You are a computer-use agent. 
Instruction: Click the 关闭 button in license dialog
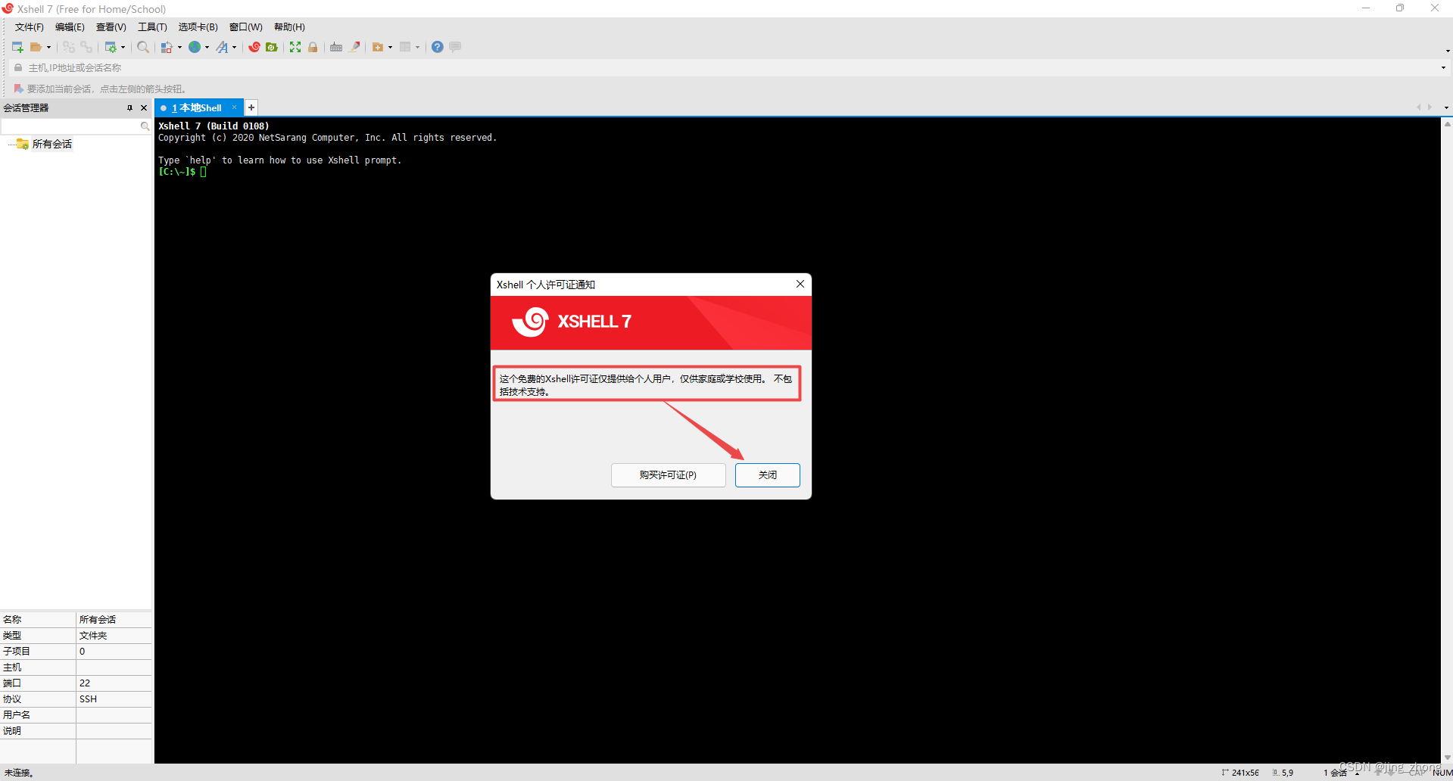[767, 475]
